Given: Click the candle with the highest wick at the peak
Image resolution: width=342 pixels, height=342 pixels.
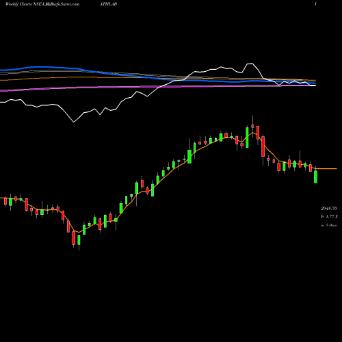Looking at the screenshot, I should (252, 126).
